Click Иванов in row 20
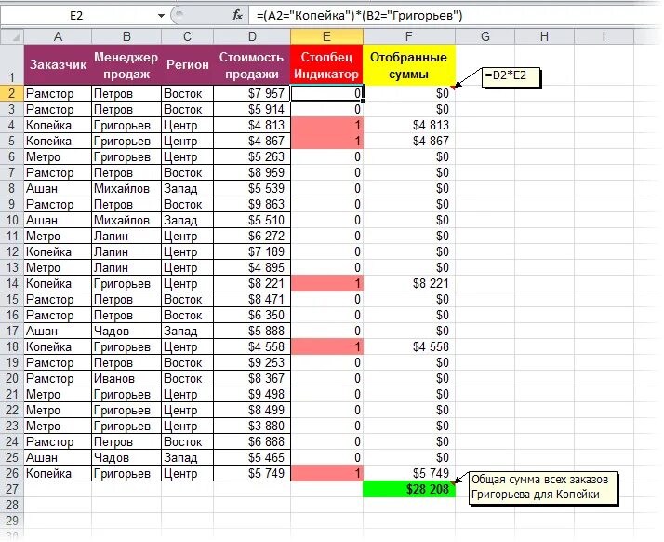This screenshot has height=542, width=664. pyautogui.click(x=126, y=378)
